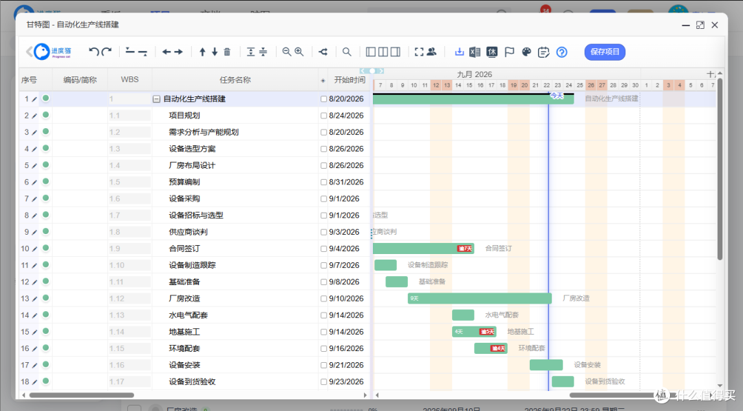Switch to right-panel-only layout

click(395, 52)
